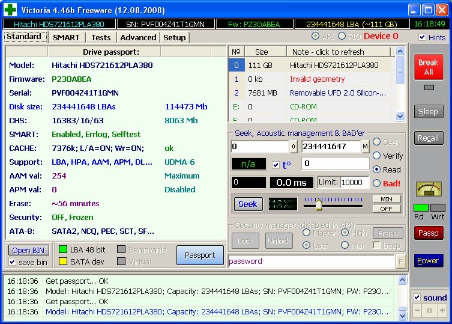Viewport: 452px width, 324px height.
Task: Click the green Rd indicator
Action: coord(421,207)
